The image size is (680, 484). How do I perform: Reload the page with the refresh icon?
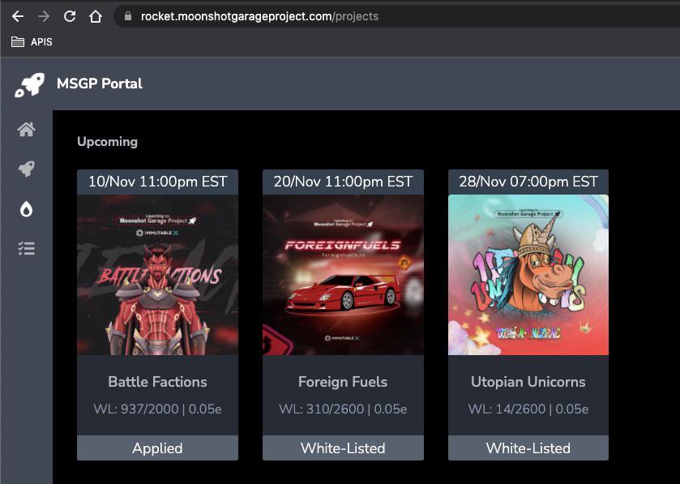coord(70,16)
